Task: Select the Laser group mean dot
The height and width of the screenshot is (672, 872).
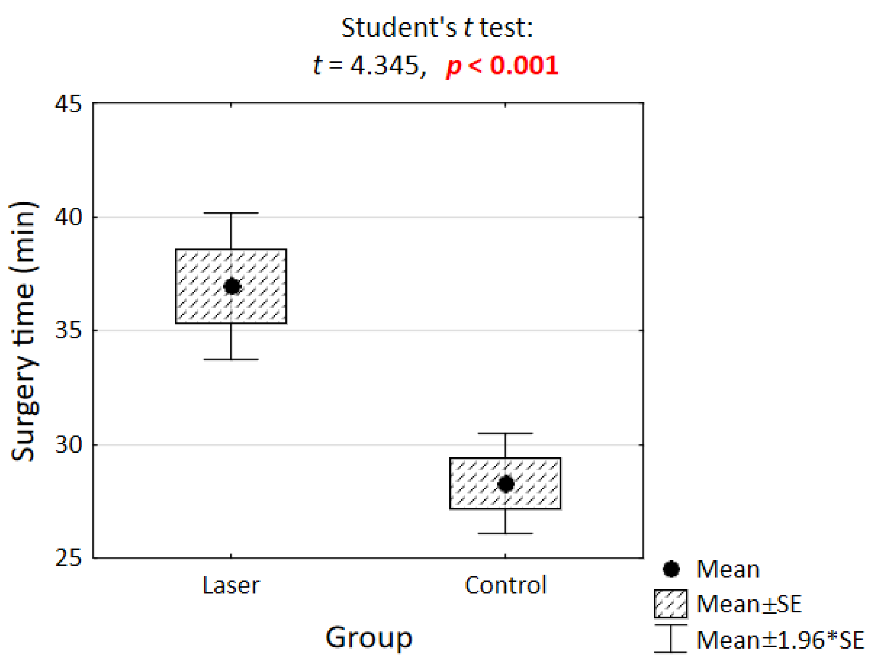Action: click(x=232, y=287)
